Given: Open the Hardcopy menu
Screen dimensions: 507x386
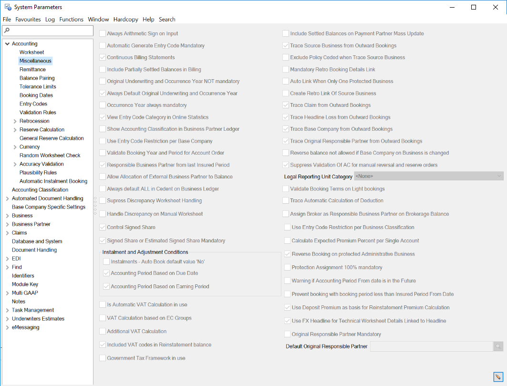Looking at the screenshot, I should pyautogui.click(x=125, y=19).
